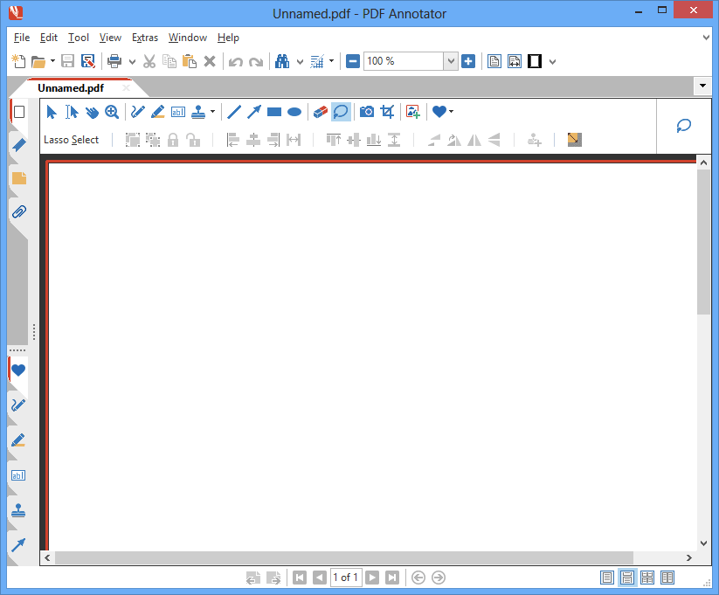The image size is (719, 595).
Task: Pick the Arrow drawing tool
Action: 252,112
